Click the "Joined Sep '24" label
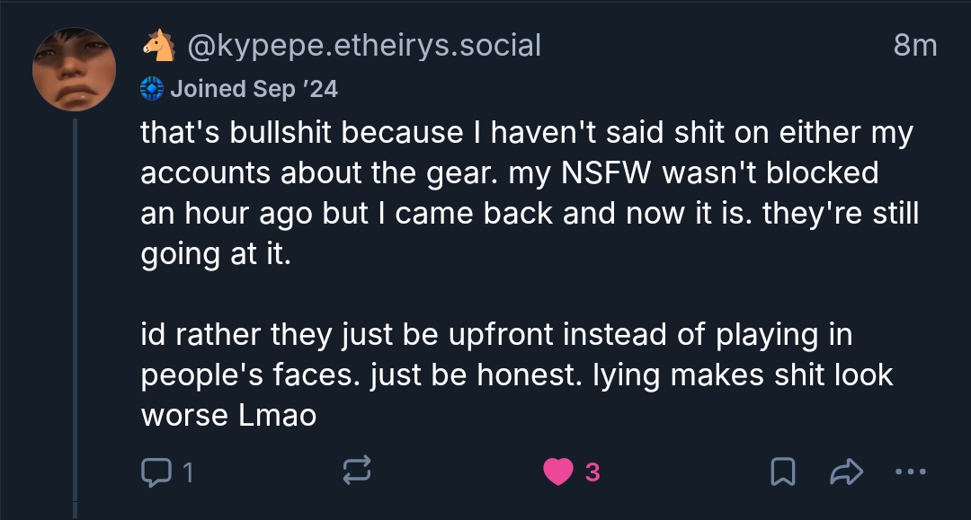 254,88
